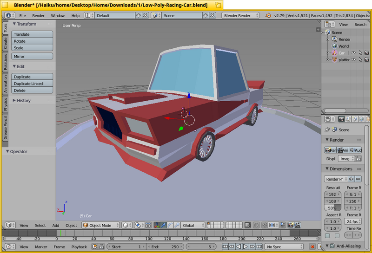Hide the Car object with eye icon
372x253 pixels.
tap(353, 53)
